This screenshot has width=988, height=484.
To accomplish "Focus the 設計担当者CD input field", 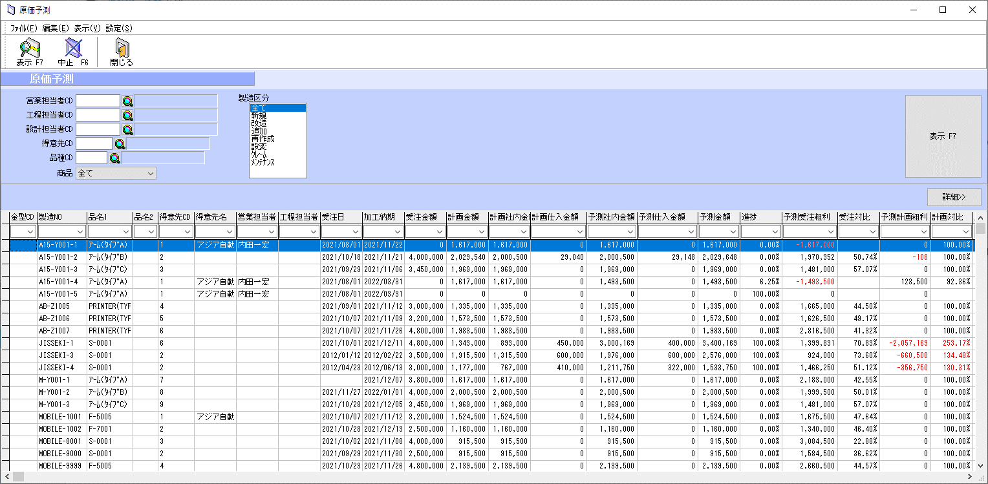I will (98, 129).
